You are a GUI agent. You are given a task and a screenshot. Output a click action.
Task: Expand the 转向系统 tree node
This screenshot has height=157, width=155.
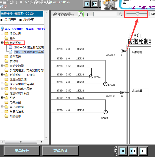[2, 56]
